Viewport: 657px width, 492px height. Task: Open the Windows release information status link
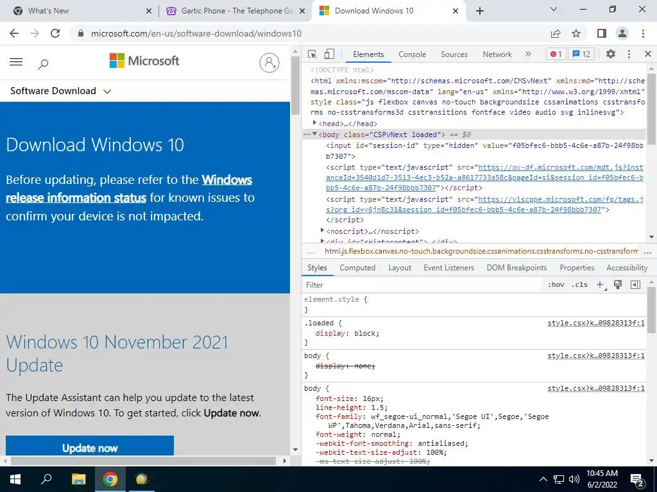tap(129, 189)
